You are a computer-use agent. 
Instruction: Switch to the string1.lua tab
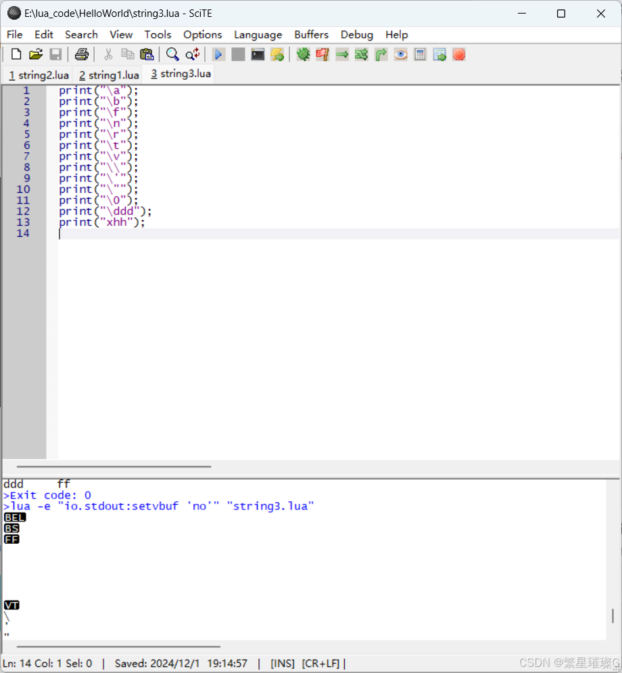tap(108, 74)
